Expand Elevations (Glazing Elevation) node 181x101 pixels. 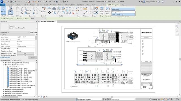click(4, 89)
